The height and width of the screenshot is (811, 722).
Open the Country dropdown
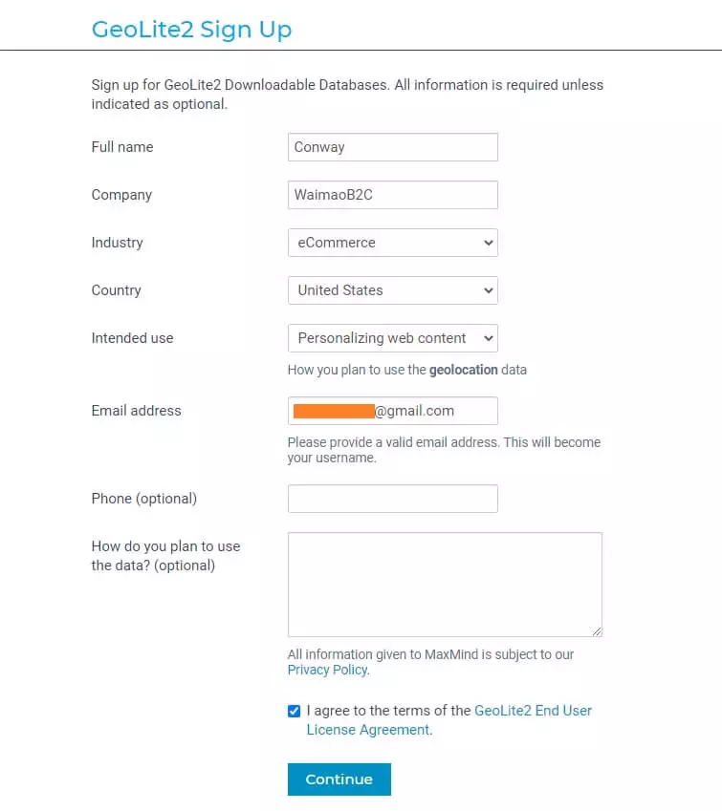pyautogui.click(x=392, y=290)
